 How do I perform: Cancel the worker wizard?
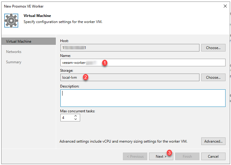click(213, 157)
